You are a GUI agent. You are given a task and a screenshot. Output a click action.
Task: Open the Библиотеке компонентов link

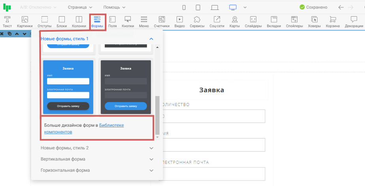[x=111, y=125]
